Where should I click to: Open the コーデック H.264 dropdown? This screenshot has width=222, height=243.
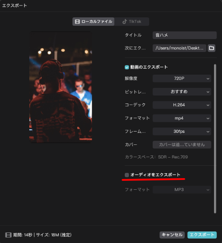point(182,105)
